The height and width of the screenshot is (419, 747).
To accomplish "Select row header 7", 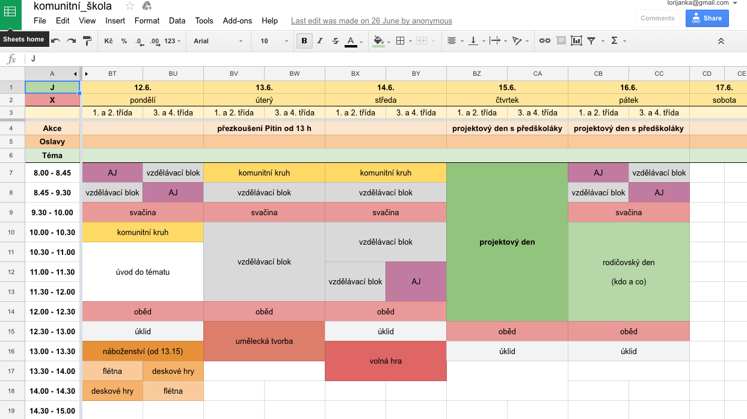I will [x=12, y=173].
